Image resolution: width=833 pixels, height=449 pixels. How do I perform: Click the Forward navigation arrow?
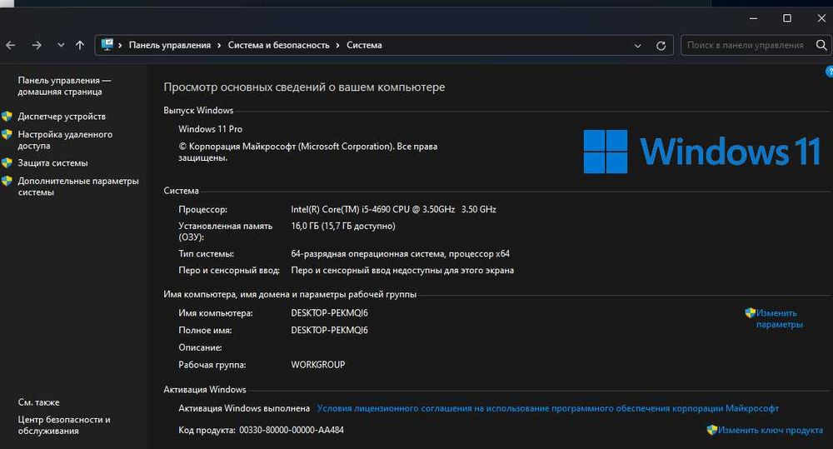pyautogui.click(x=37, y=46)
